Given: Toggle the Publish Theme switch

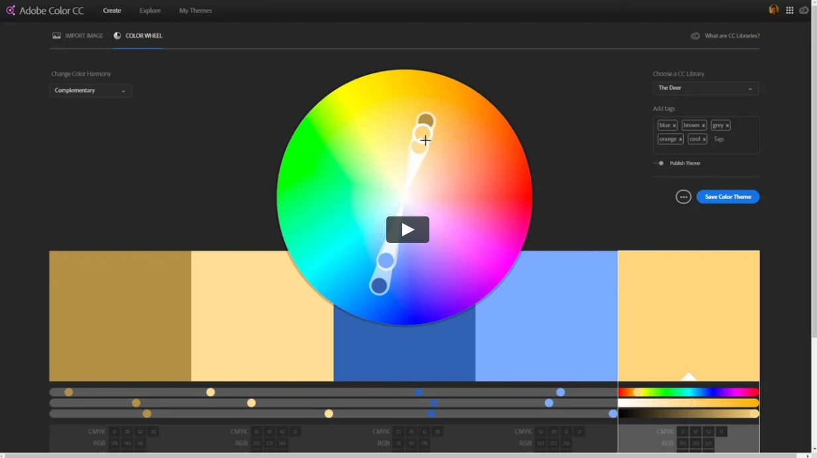Looking at the screenshot, I should tap(659, 163).
